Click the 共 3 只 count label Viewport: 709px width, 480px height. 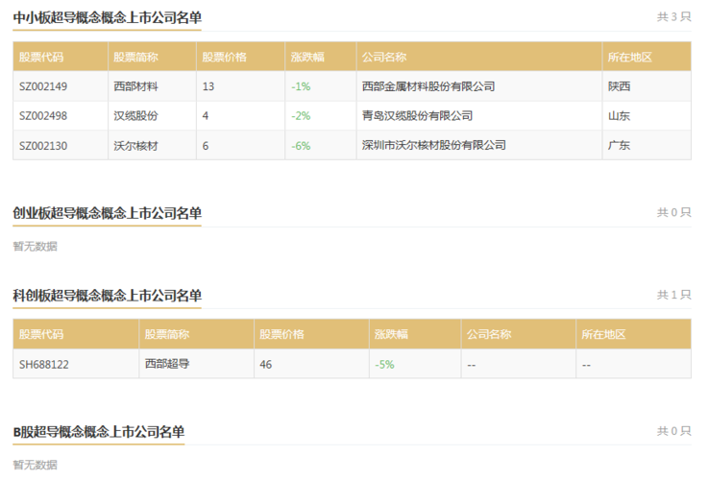673,16
